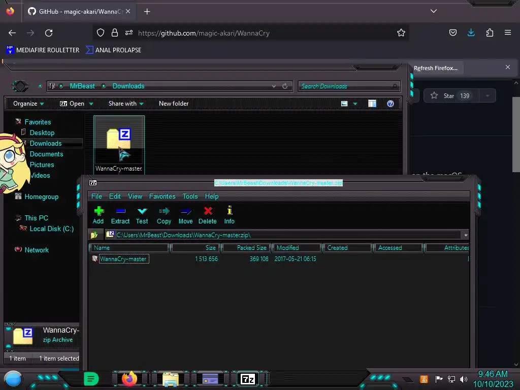The height and width of the screenshot is (390, 520).
Task: Change the Explorer view icon
Action: pos(344,104)
